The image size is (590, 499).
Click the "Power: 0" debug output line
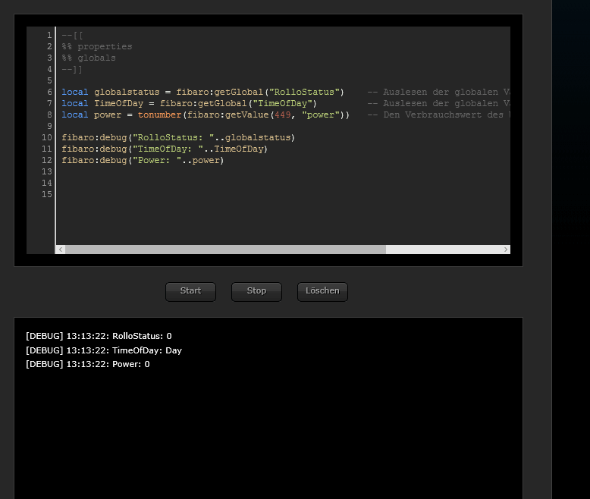click(88, 364)
